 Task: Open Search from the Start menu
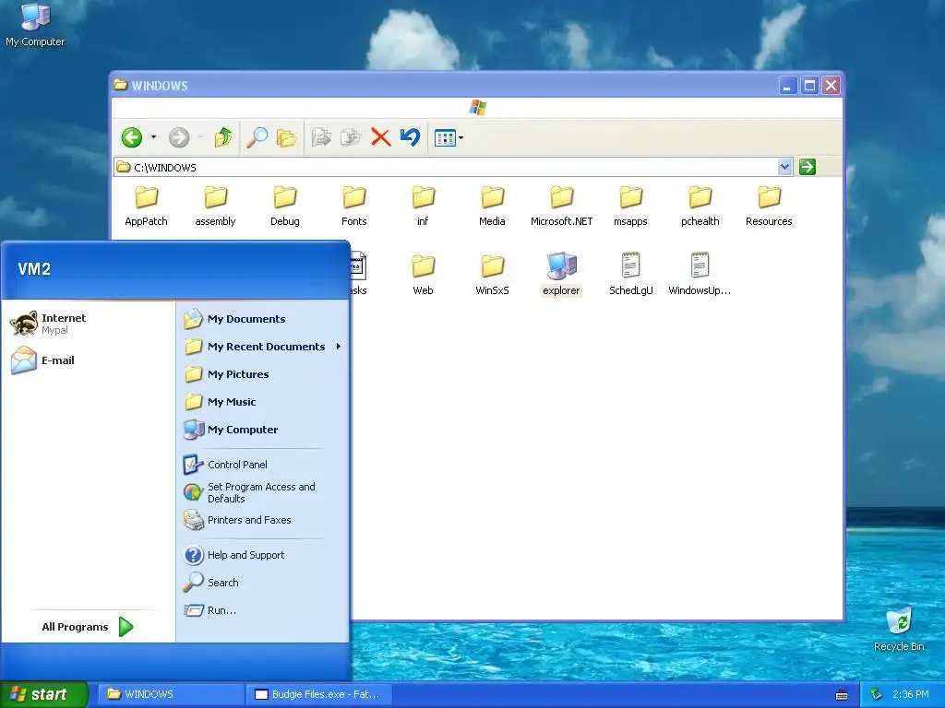[x=263, y=583]
